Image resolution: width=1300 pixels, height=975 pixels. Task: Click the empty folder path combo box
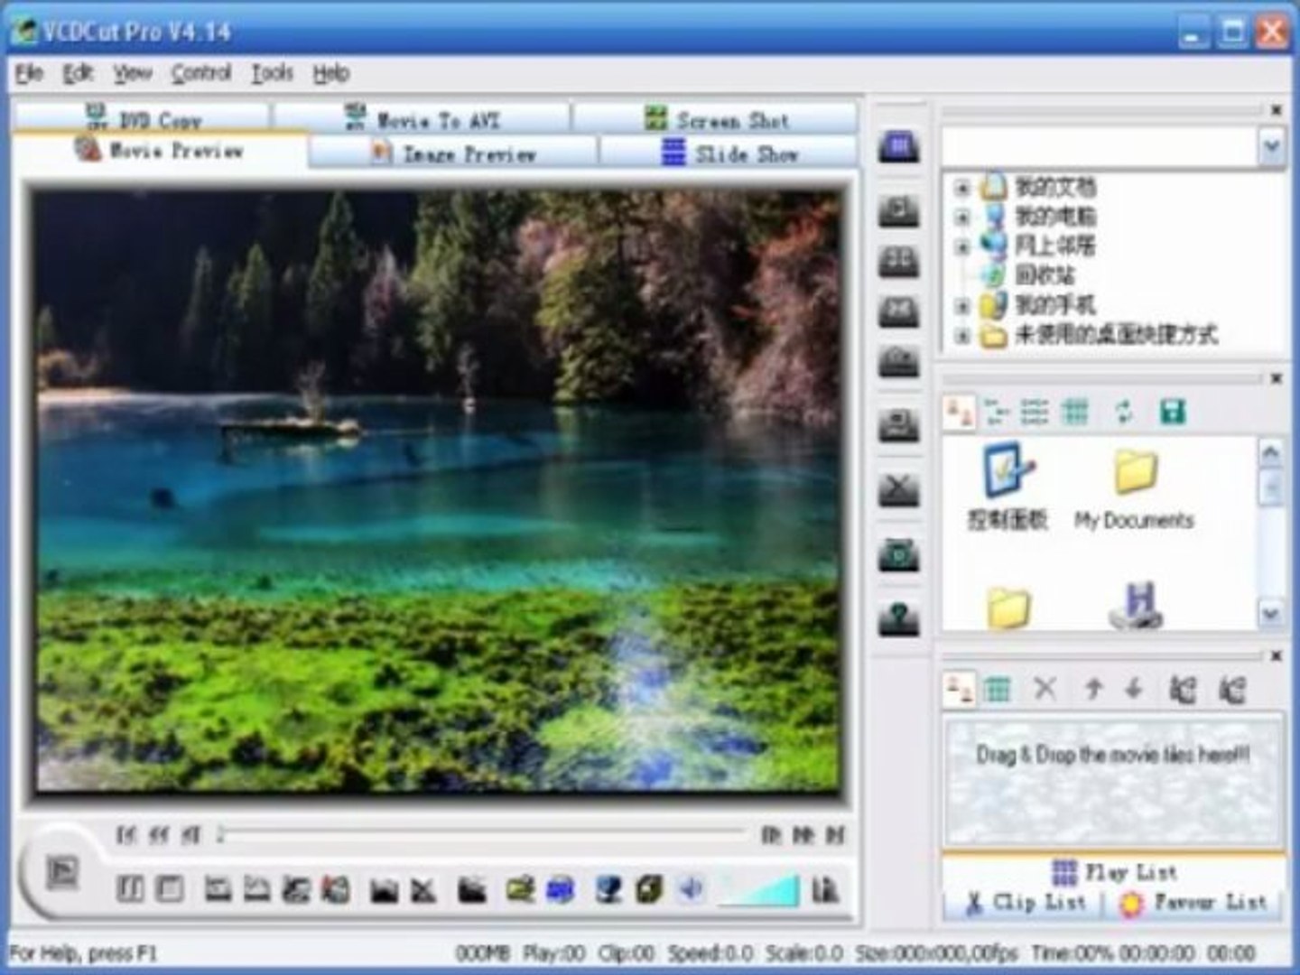(x=1100, y=146)
